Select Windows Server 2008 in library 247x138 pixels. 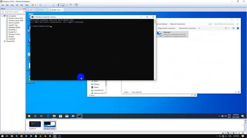click(x=16, y=20)
